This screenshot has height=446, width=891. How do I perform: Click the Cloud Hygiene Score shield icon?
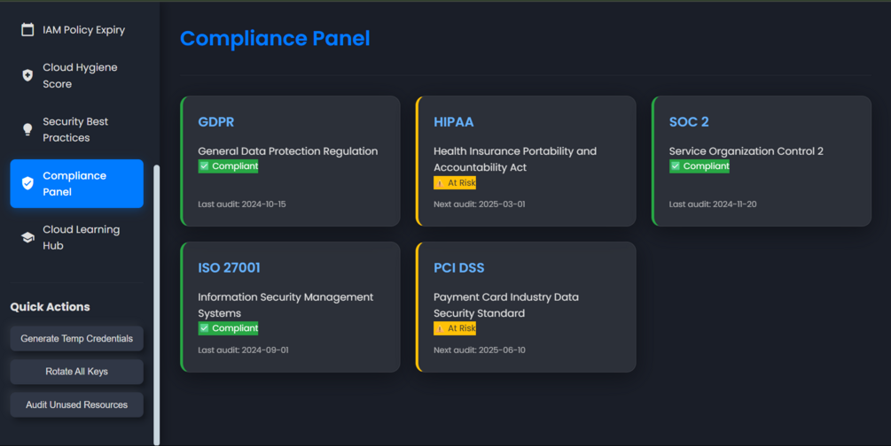[x=27, y=76]
